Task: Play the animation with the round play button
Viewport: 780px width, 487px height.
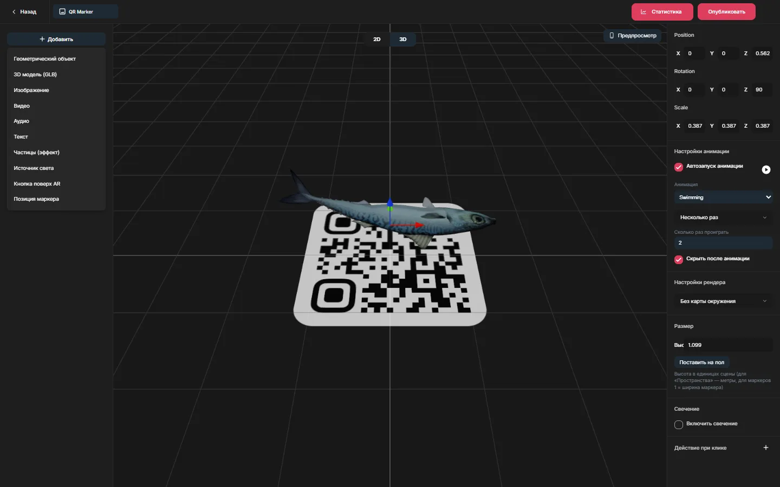Action: (766, 170)
